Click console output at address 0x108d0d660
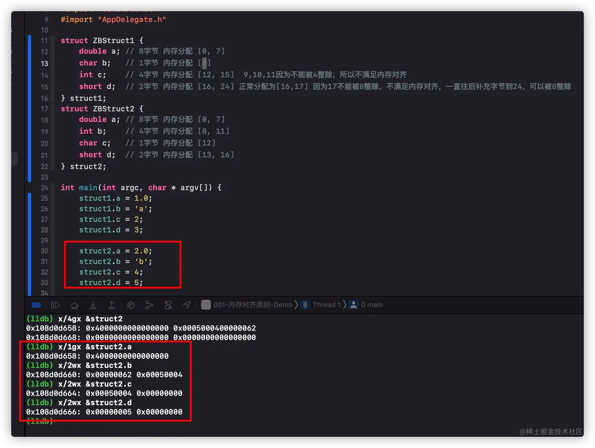 pyautogui.click(x=104, y=375)
